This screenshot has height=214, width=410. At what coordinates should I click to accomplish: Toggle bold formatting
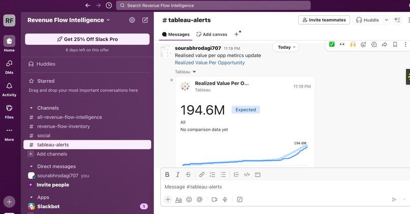(x=167, y=174)
